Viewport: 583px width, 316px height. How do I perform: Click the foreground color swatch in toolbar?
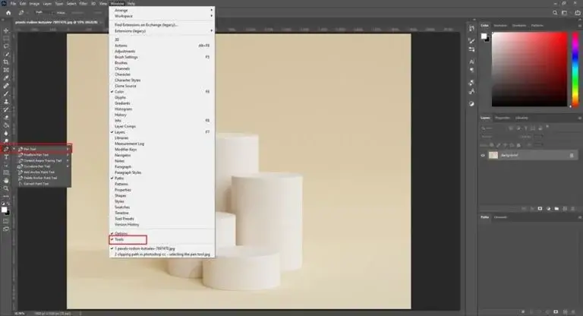coord(4,210)
